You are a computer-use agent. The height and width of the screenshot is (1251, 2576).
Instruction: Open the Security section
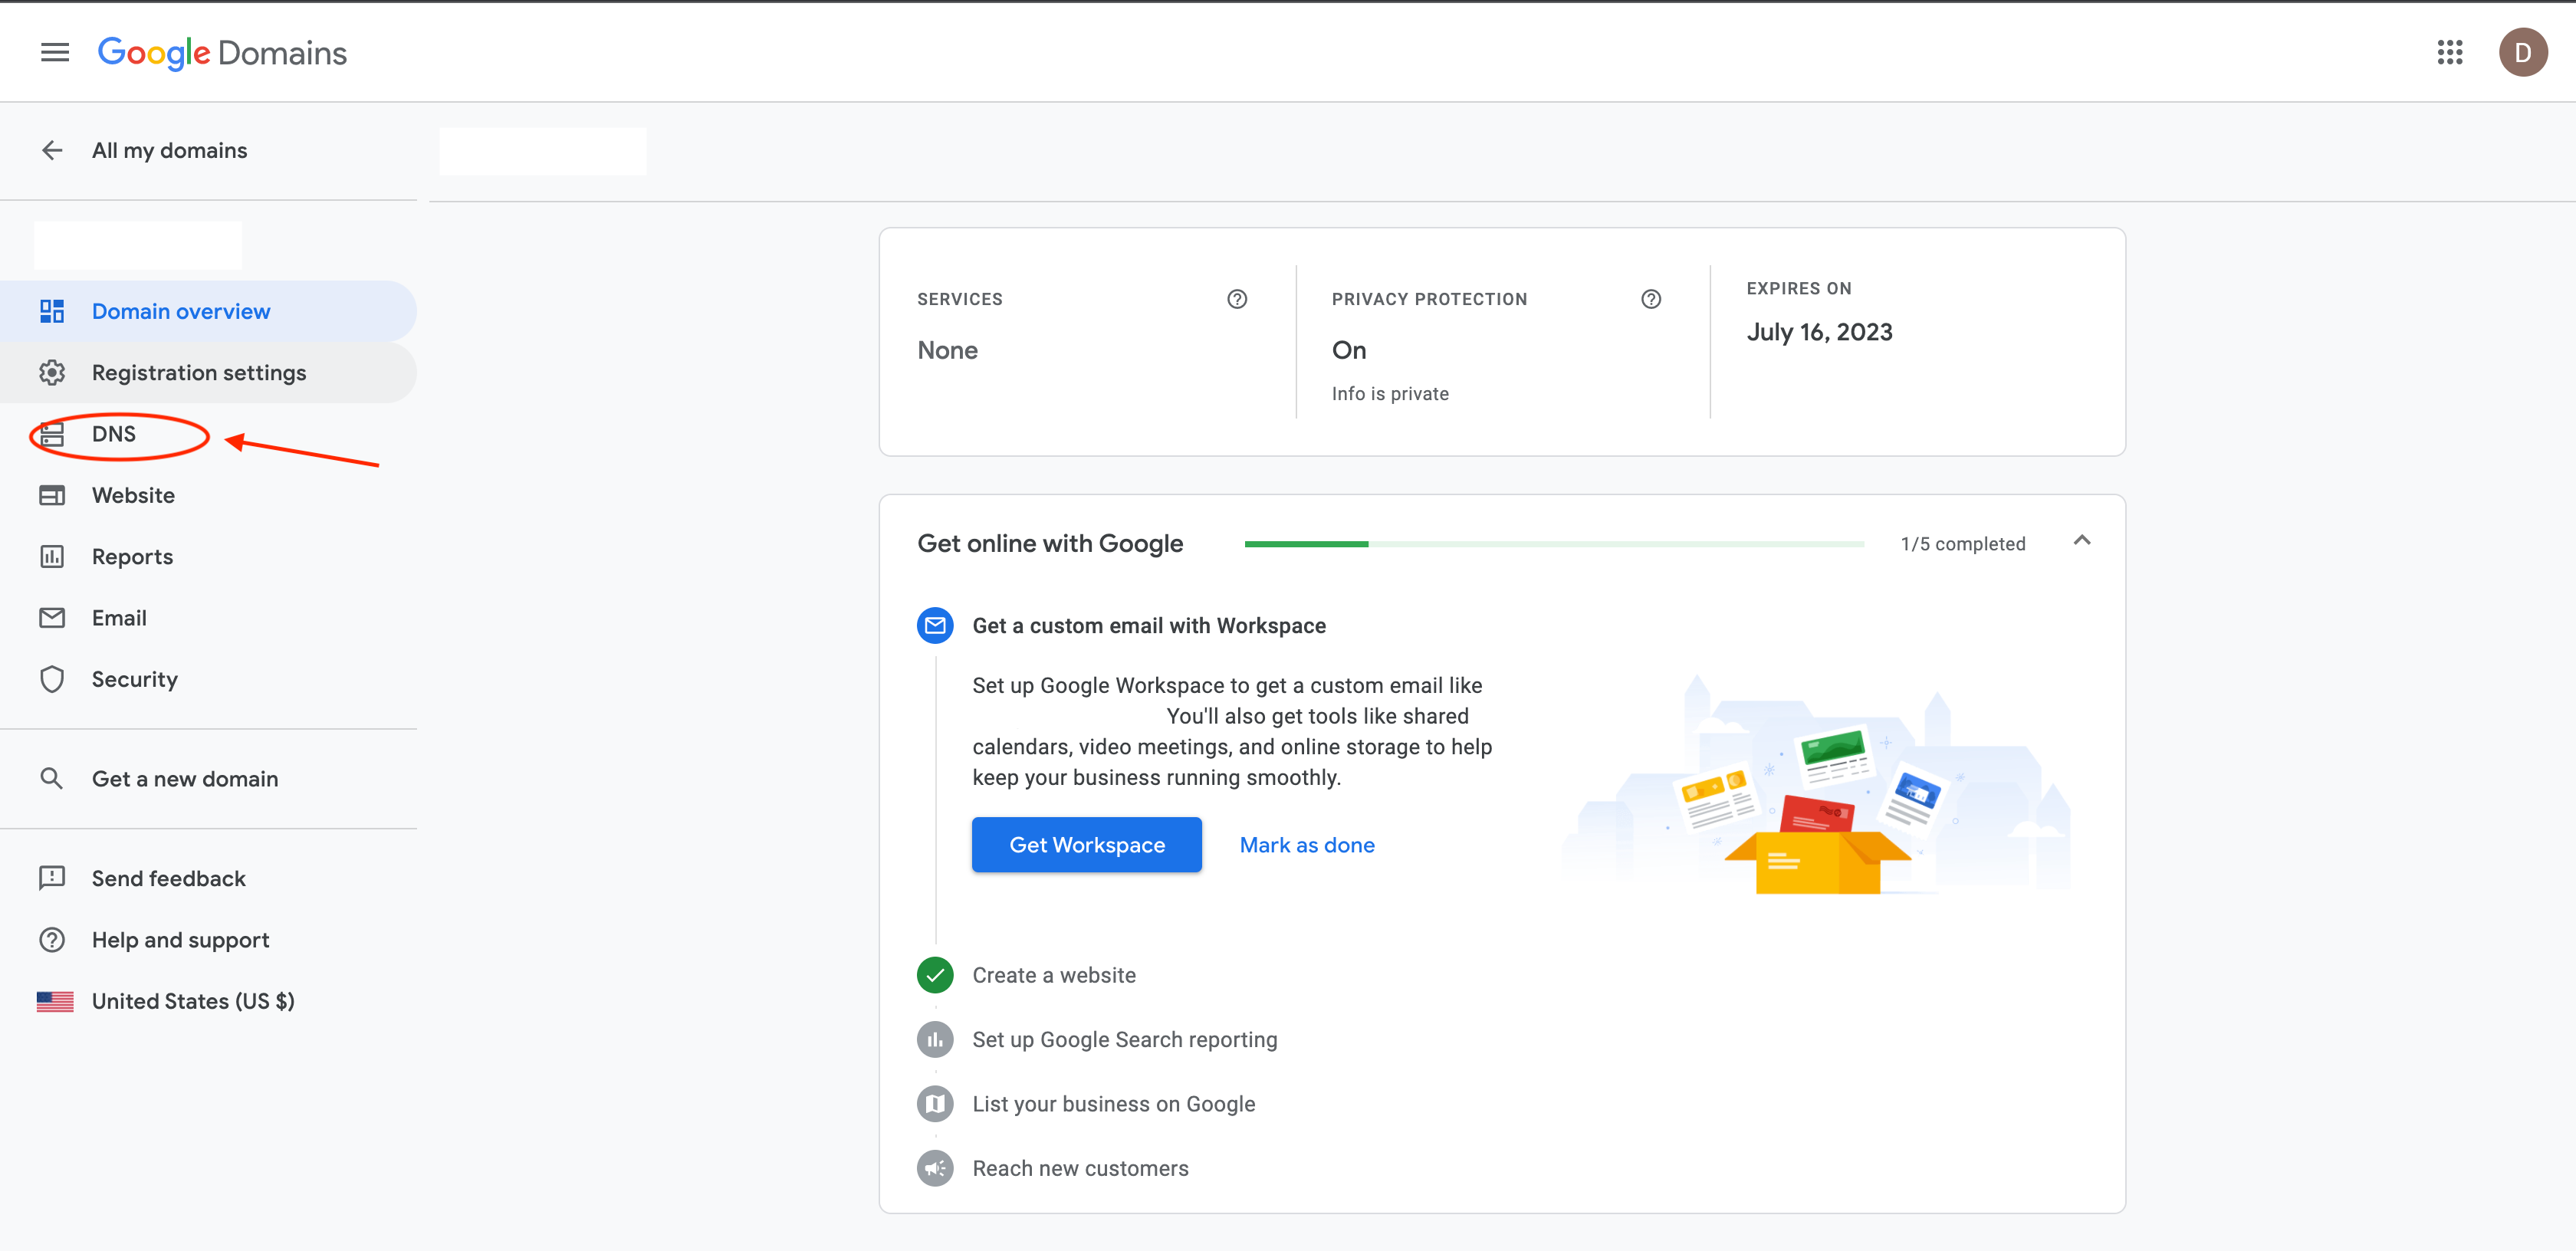208,679
